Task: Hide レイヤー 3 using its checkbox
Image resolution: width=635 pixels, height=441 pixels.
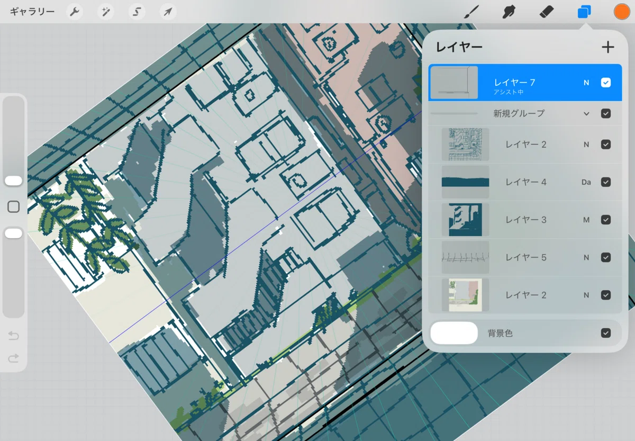Action: point(606,220)
